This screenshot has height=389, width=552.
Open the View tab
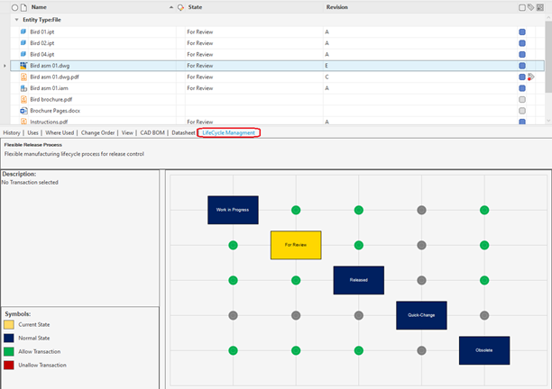[127, 133]
